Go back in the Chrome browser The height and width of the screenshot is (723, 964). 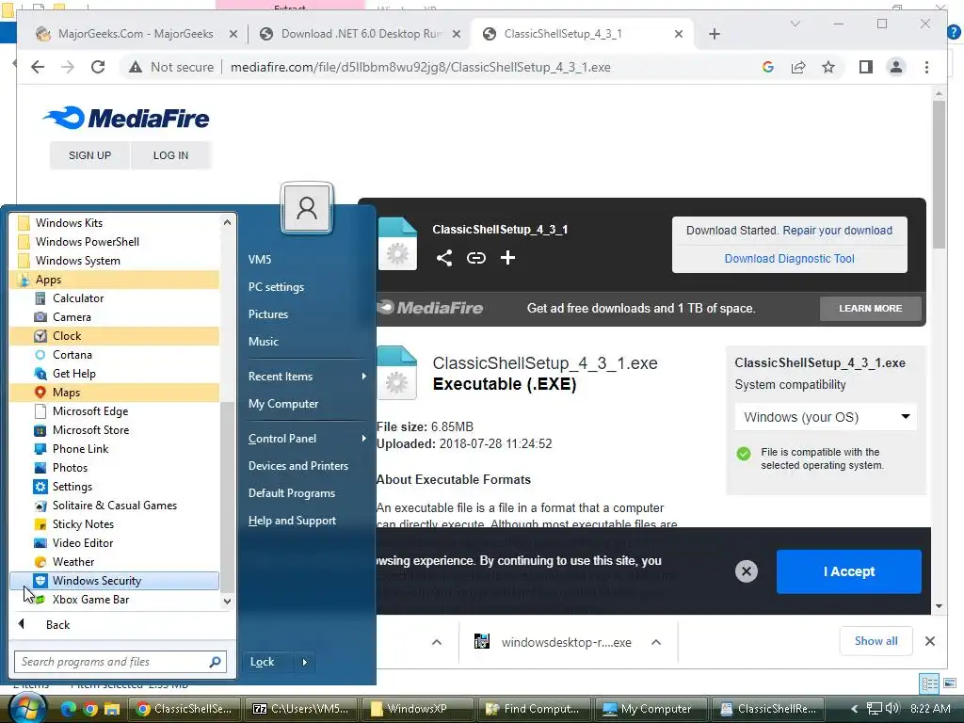tap(38, 67)
